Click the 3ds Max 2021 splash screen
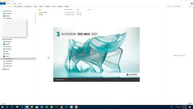 coord(96,54)
